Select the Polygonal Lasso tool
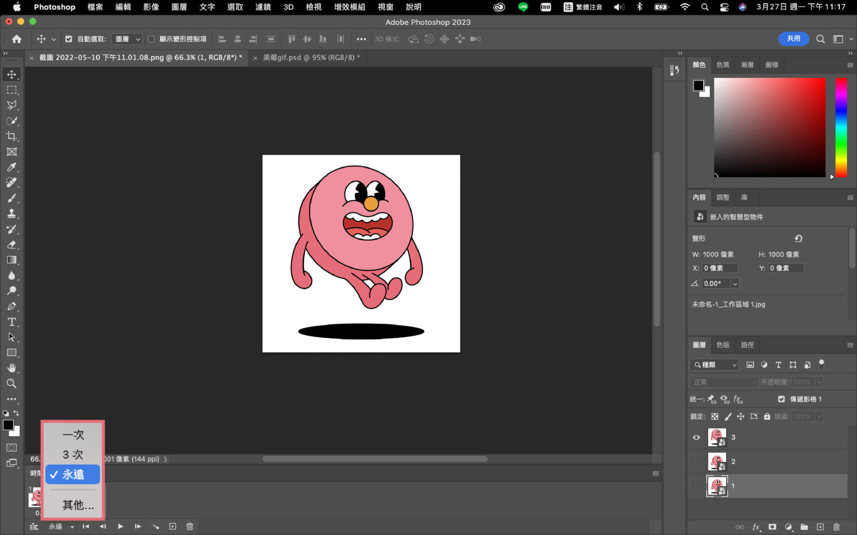 point(12,105)
